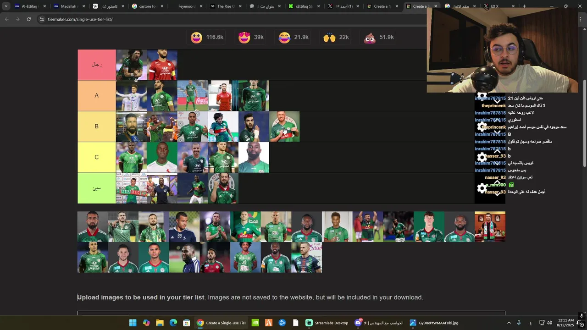The height and width of the screenshot is (330, 587).
Task: Click browser back arrow
Action: [x=6, y=19]
